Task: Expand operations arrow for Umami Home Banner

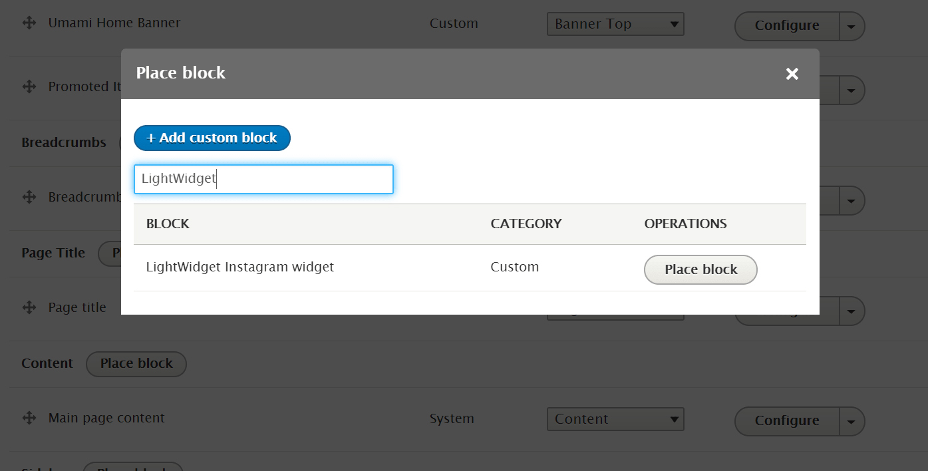Action: [851, 27]
